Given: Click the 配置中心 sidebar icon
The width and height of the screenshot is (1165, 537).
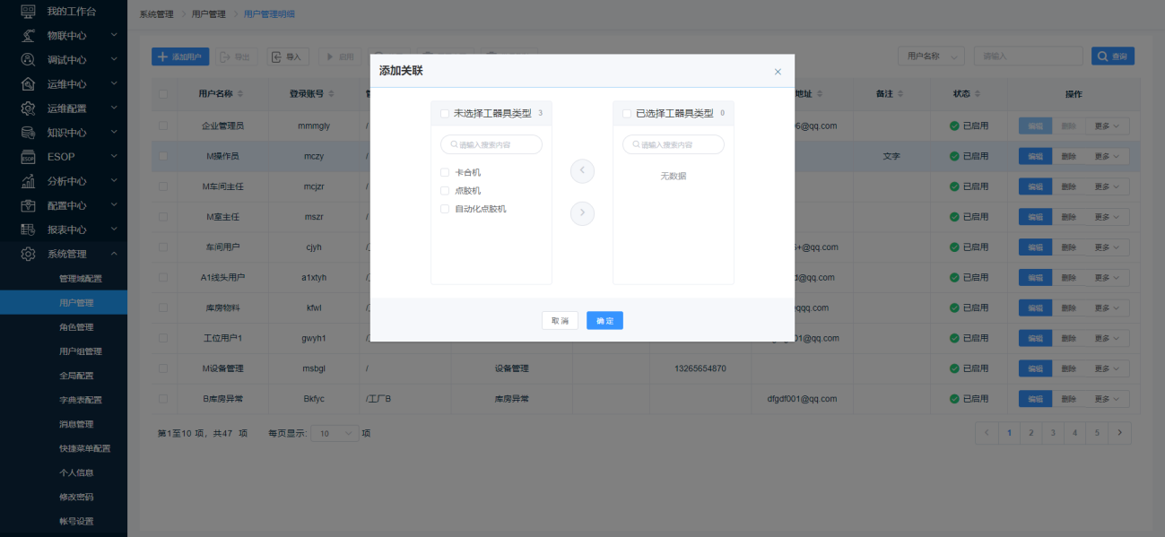Looking at the screenshot, I should tap(29, 205).
